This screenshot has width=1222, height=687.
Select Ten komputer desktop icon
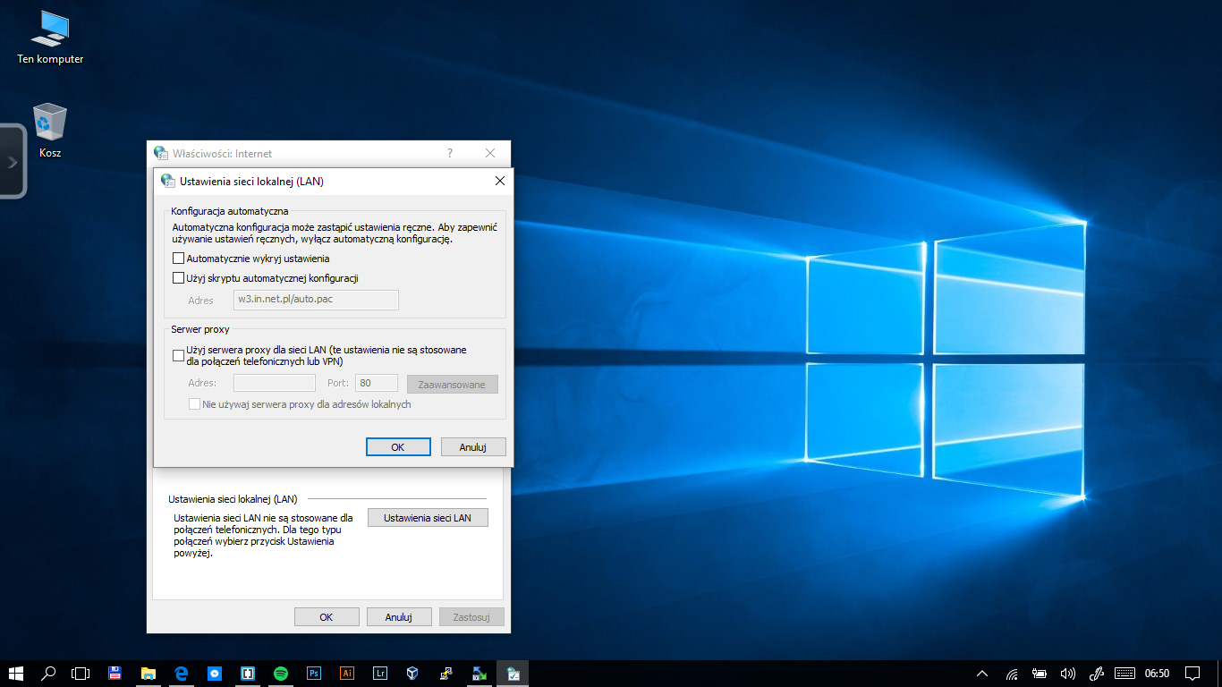(x=50, y=38)
